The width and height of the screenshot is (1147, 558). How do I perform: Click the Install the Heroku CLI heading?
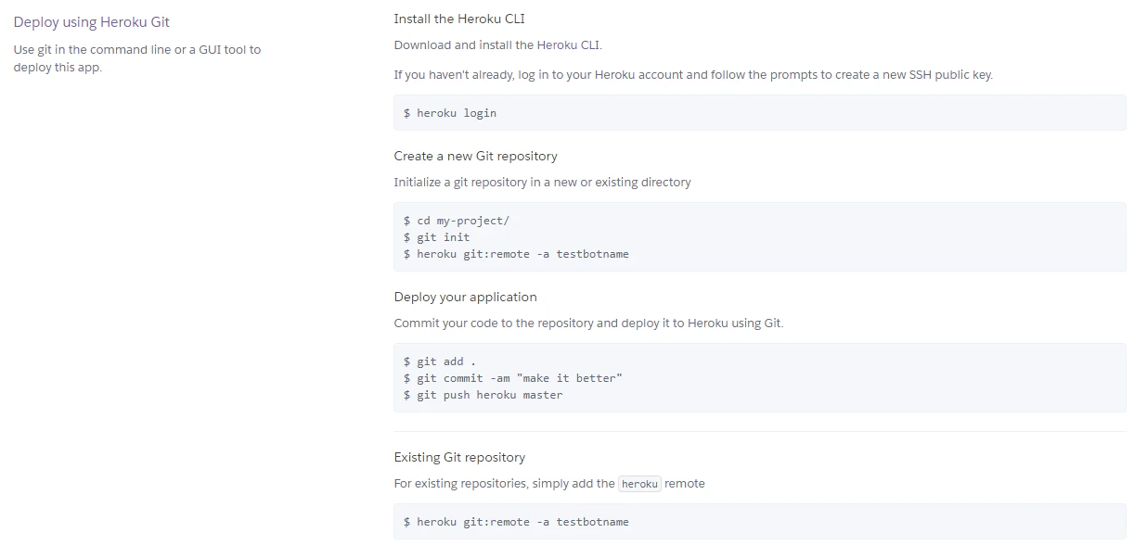coord(459,19)
